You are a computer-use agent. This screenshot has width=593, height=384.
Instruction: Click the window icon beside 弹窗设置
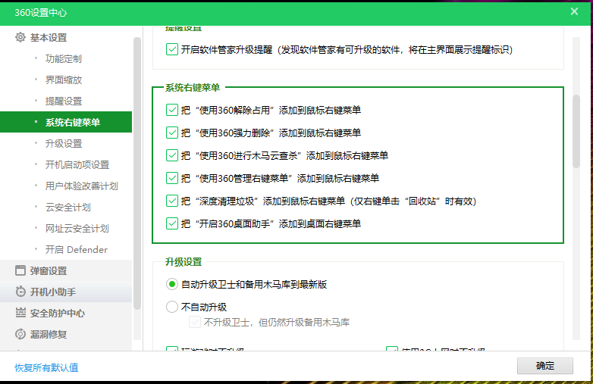click(x=20, y=270)
